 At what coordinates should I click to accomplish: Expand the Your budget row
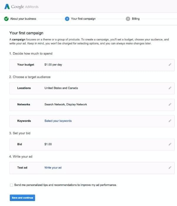pyautogui.click(x=92, y=65)
